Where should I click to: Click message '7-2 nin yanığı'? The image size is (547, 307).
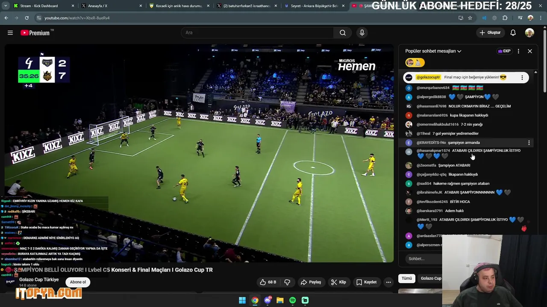click(471, 125)
